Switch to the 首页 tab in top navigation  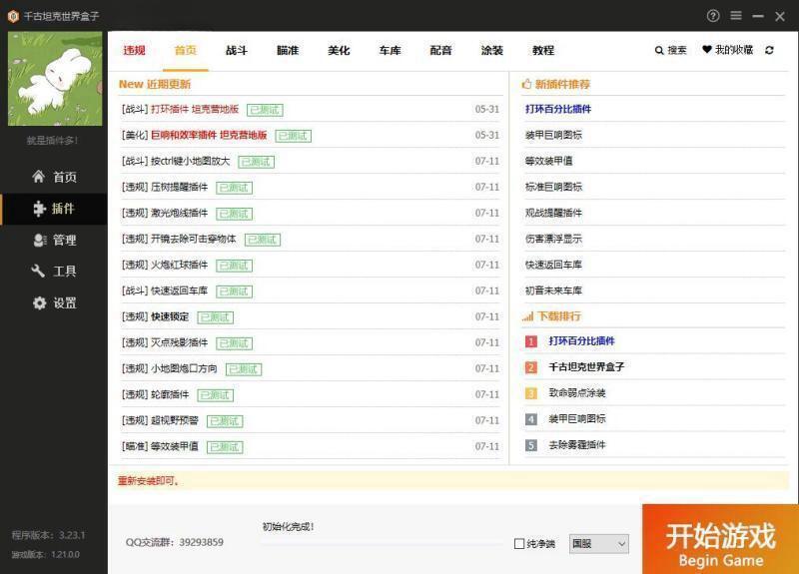tap(186, 51)
